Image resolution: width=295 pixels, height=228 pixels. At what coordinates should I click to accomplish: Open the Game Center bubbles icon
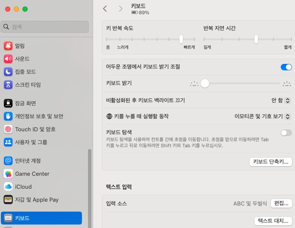[x=8, y=174]
